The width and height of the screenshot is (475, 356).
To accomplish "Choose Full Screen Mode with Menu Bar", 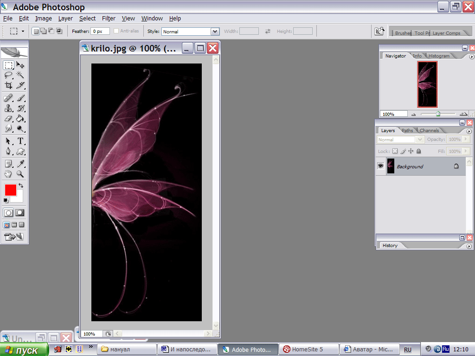I will [14, 225].
